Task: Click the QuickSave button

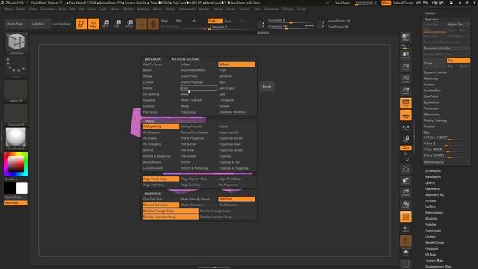Action: point(341,3)
